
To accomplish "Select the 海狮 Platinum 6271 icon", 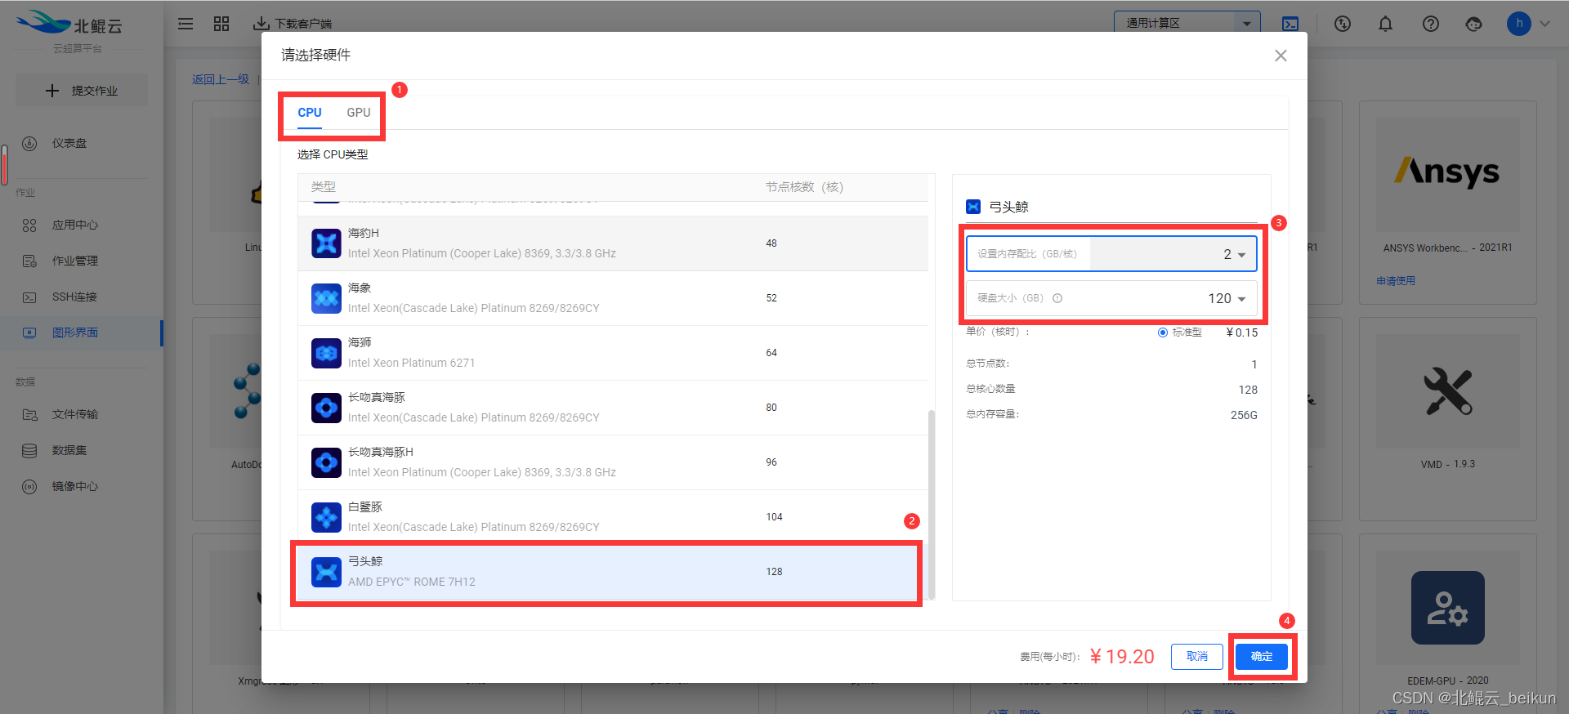I will [x=326, y=353].
